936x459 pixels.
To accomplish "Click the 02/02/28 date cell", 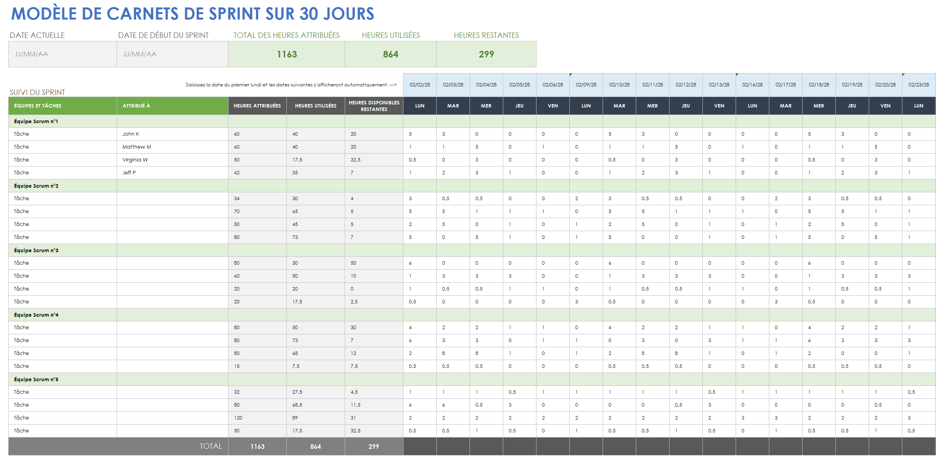I will coord(420,85).
